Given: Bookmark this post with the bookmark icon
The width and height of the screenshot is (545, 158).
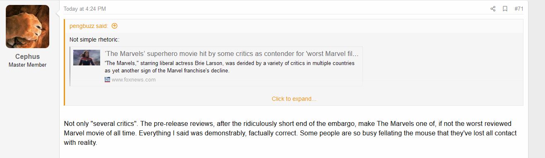Looking at the screenshot, I should click(505, 9).
